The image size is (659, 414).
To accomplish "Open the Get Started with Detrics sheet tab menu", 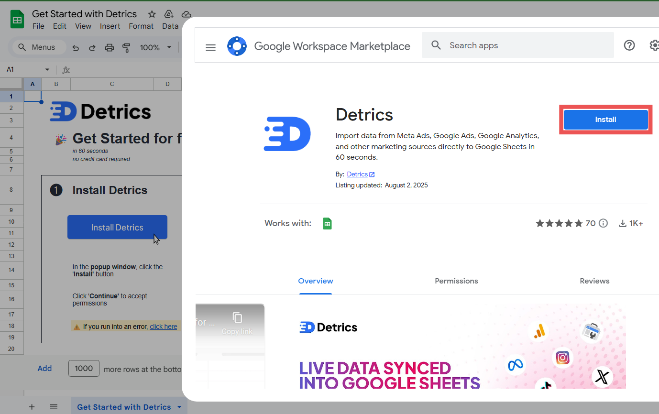I will 179,407.
